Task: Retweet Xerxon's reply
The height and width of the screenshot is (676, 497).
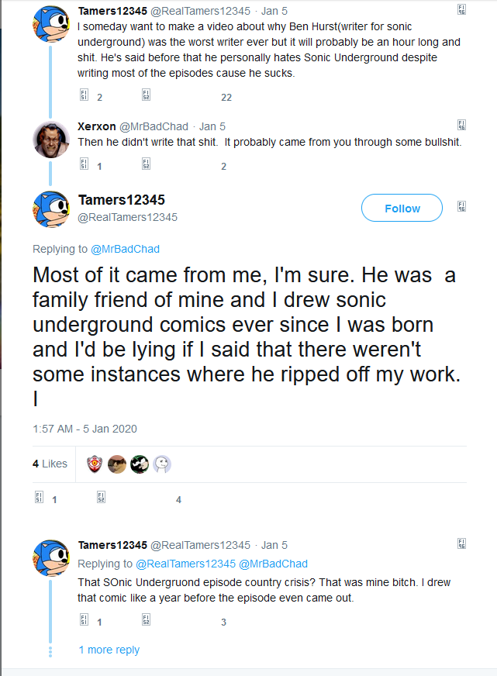Action: point(146,165)
